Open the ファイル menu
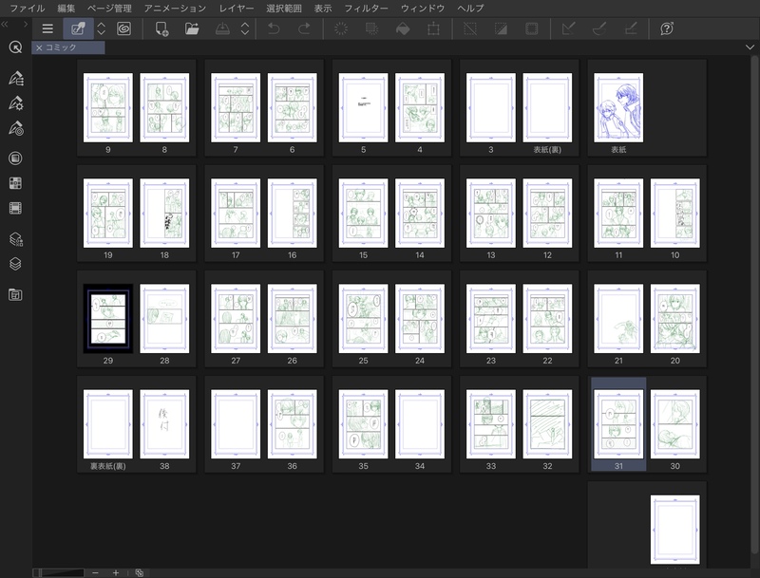 (28, 9)
